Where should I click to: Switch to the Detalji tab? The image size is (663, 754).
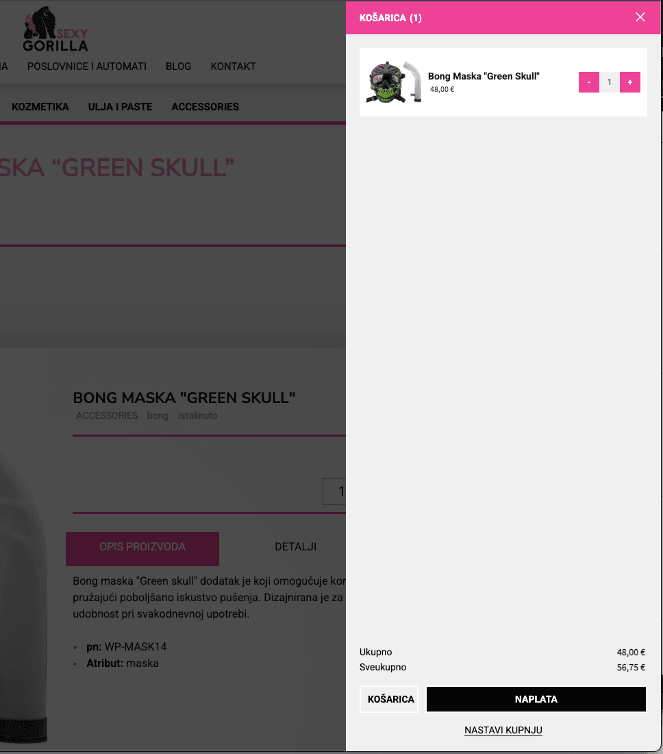pyautogui.click(x=295, y=547)
